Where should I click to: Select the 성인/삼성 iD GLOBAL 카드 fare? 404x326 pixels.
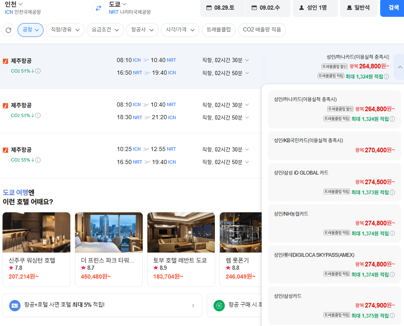(335, 182)
